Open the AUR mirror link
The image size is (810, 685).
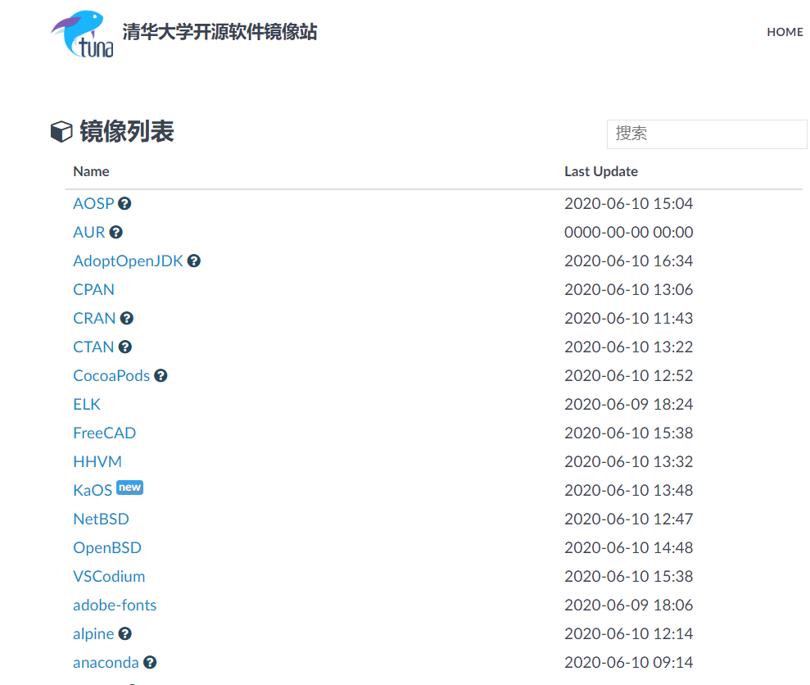click(x=88, y=232)
